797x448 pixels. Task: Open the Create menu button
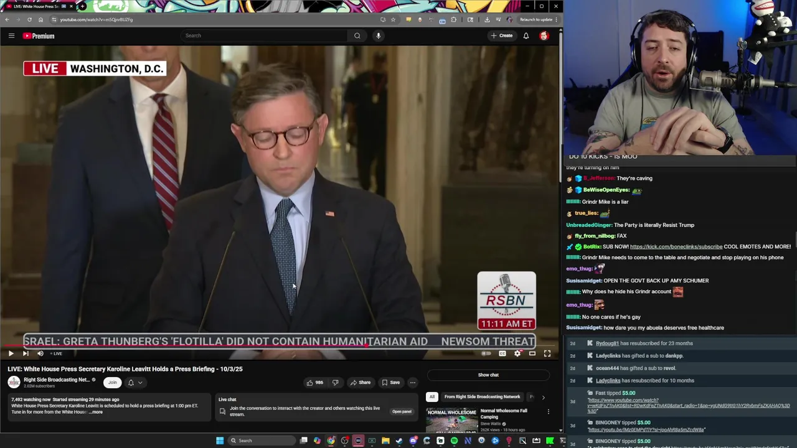point(501,35)
